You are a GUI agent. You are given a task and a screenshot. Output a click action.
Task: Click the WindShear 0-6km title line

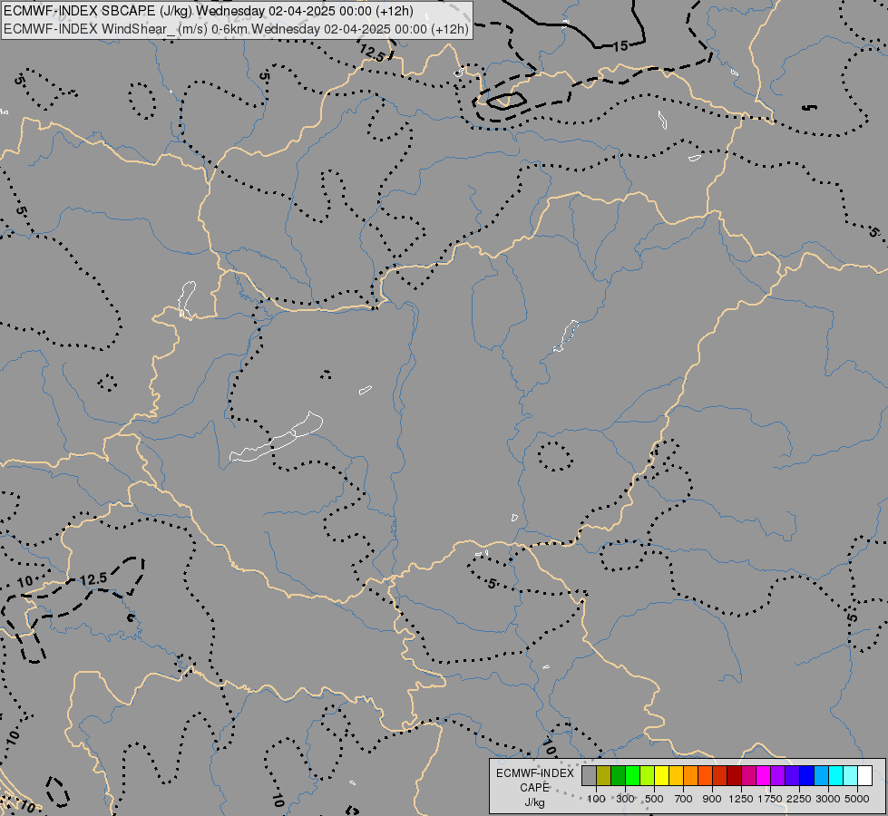point(236,29)
